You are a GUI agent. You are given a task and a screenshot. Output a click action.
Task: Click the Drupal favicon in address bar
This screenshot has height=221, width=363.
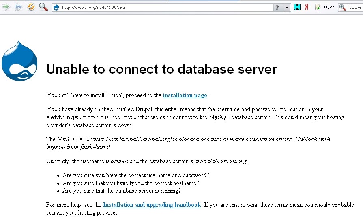[56, 7]
